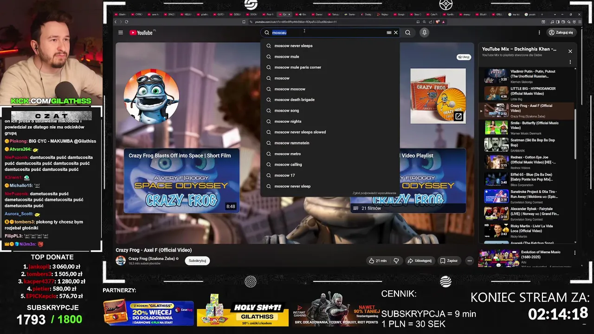Viewport: 594px width, 334px height.
Task: Click the Zaloguj się sign-in button
Action: click(561, 32)
